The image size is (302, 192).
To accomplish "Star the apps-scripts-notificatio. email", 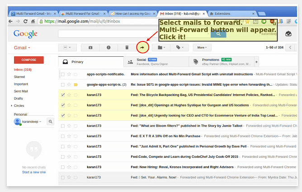I will click(x=69, y=74).
